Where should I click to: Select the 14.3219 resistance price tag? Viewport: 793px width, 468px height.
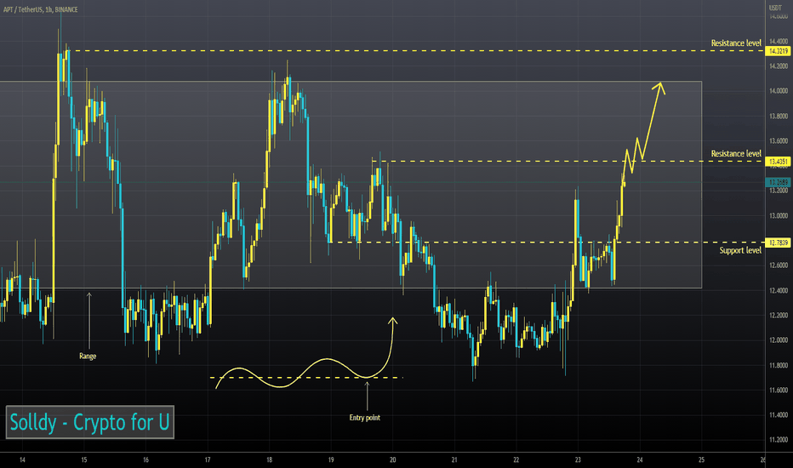pos(778,51)
